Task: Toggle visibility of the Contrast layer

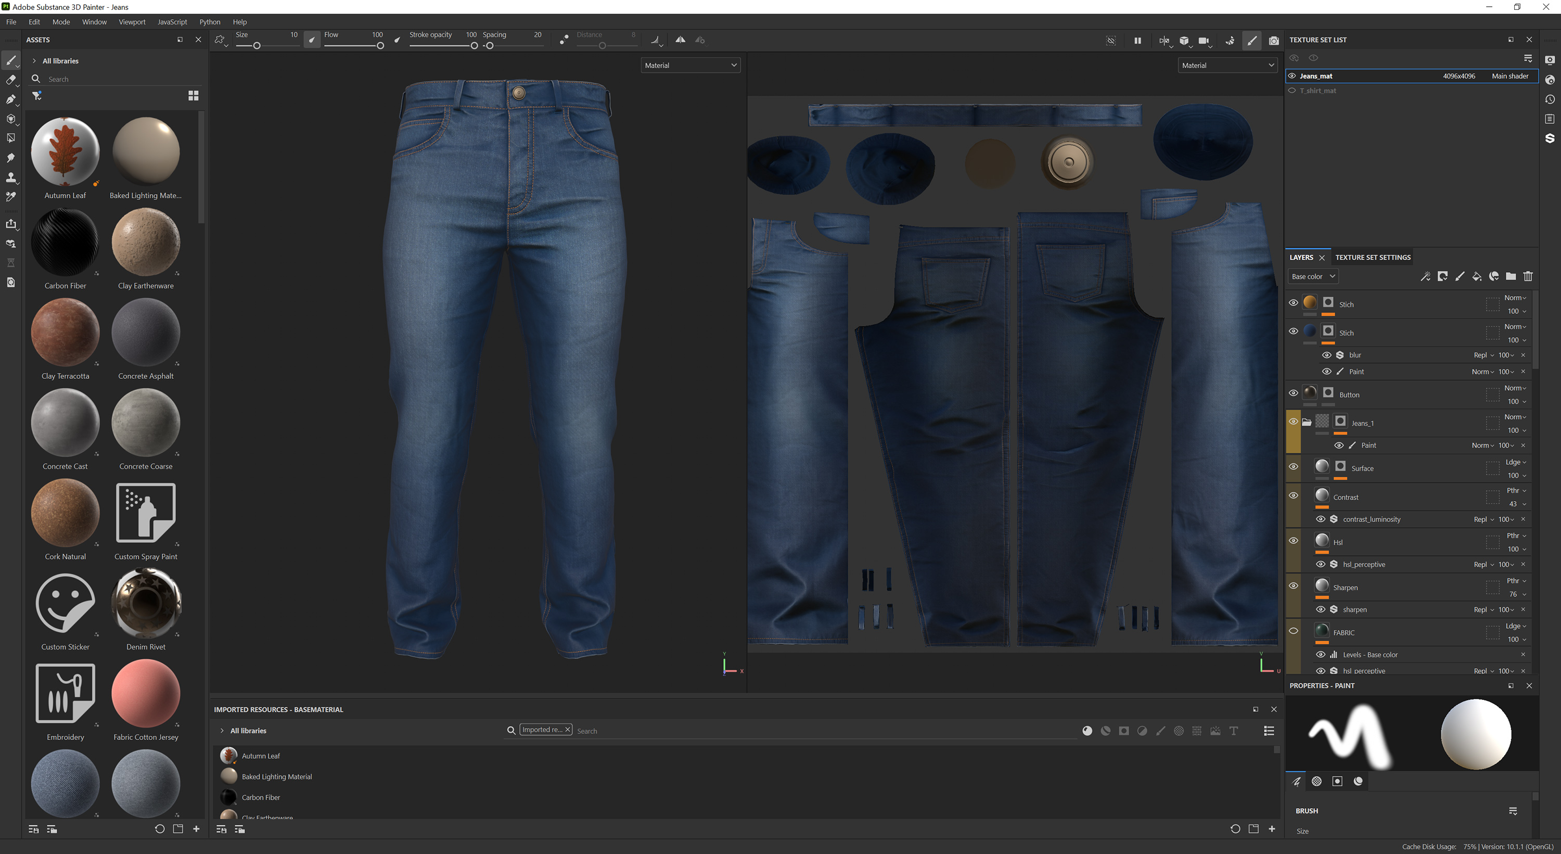Action: pos(1294,495)
